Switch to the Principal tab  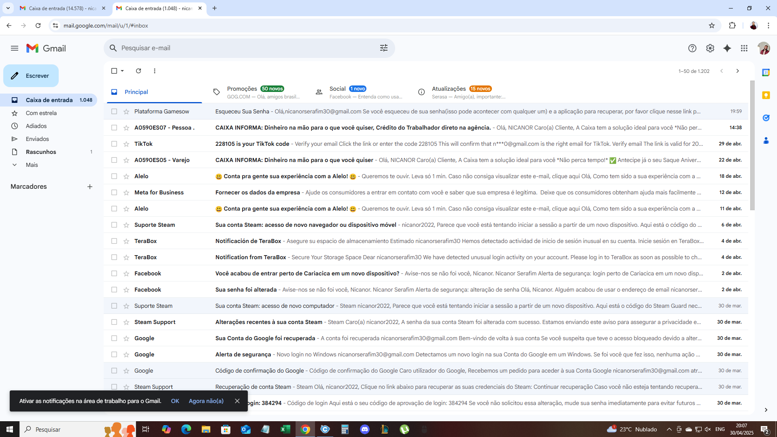pyautogui.click(x=154, y=92)
